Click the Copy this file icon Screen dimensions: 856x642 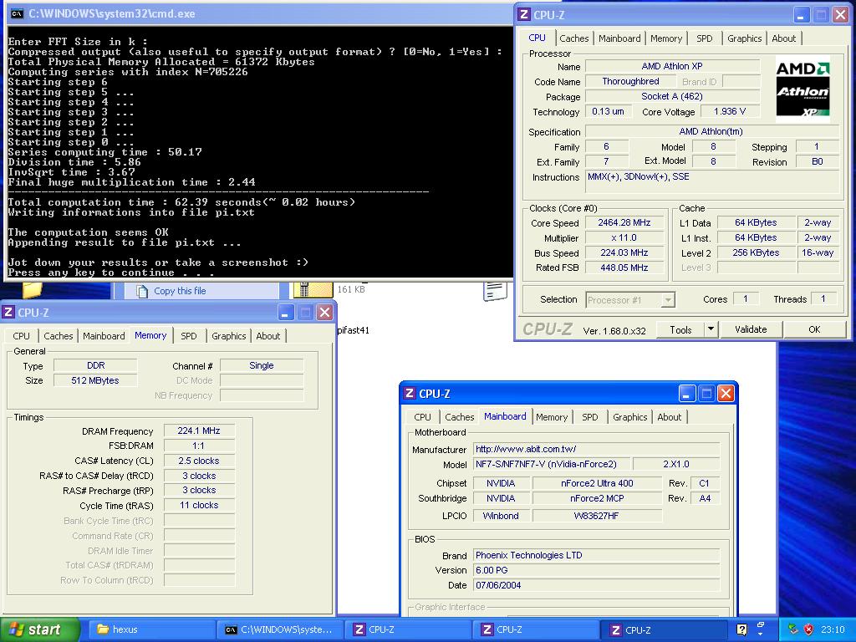(x=142, y=291)
